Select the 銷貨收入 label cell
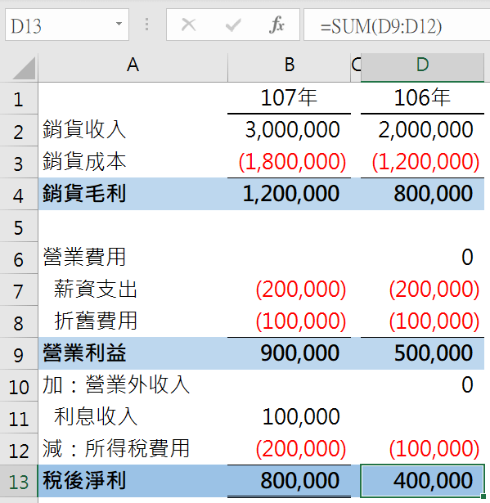Screen dimensions: 490x503 (x=133, y=130)
